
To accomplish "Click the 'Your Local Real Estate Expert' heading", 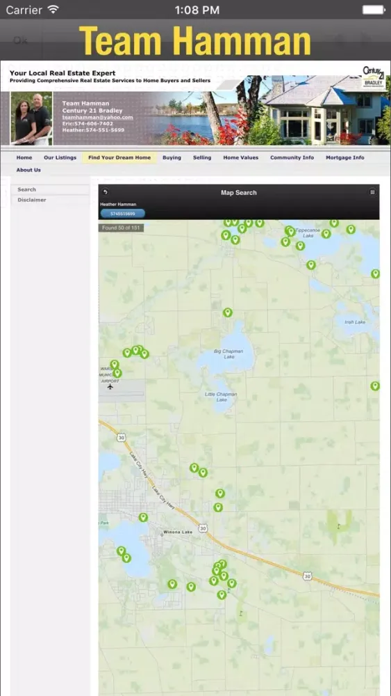I will click(63, 73).
